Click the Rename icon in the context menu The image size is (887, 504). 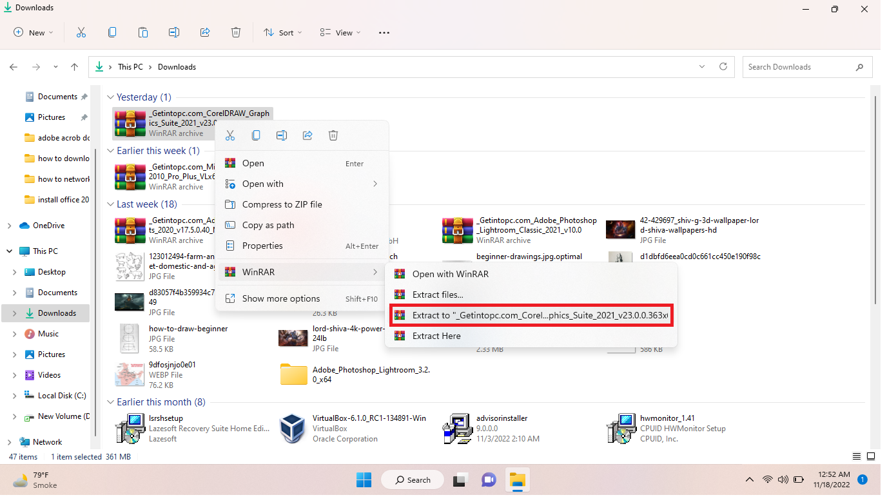(x=282, y=135)
